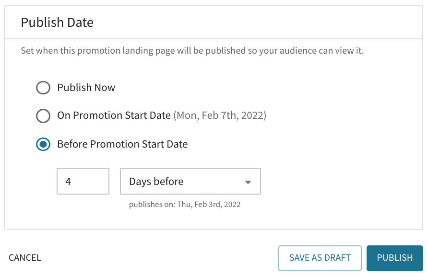Choose the On Promotion Start Date radio option
This screenshot has width=428, height=277.
43,116
